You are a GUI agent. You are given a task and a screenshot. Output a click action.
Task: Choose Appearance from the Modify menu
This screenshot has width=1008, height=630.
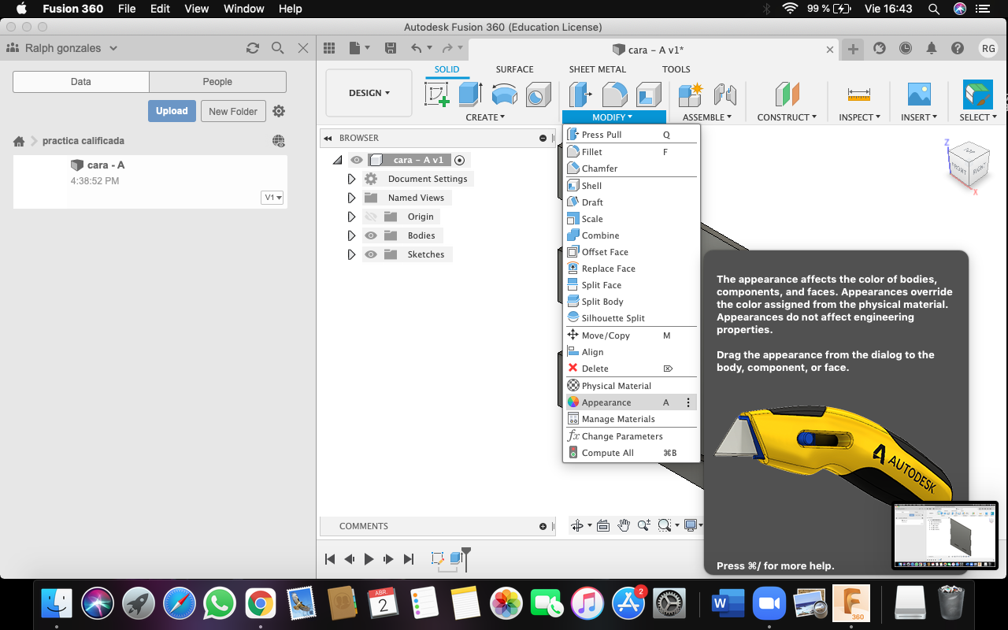coord(630,402)
